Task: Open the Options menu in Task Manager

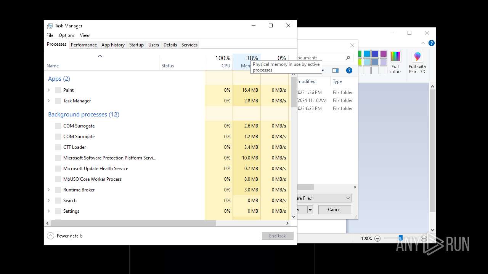Action: coord(67,35)
